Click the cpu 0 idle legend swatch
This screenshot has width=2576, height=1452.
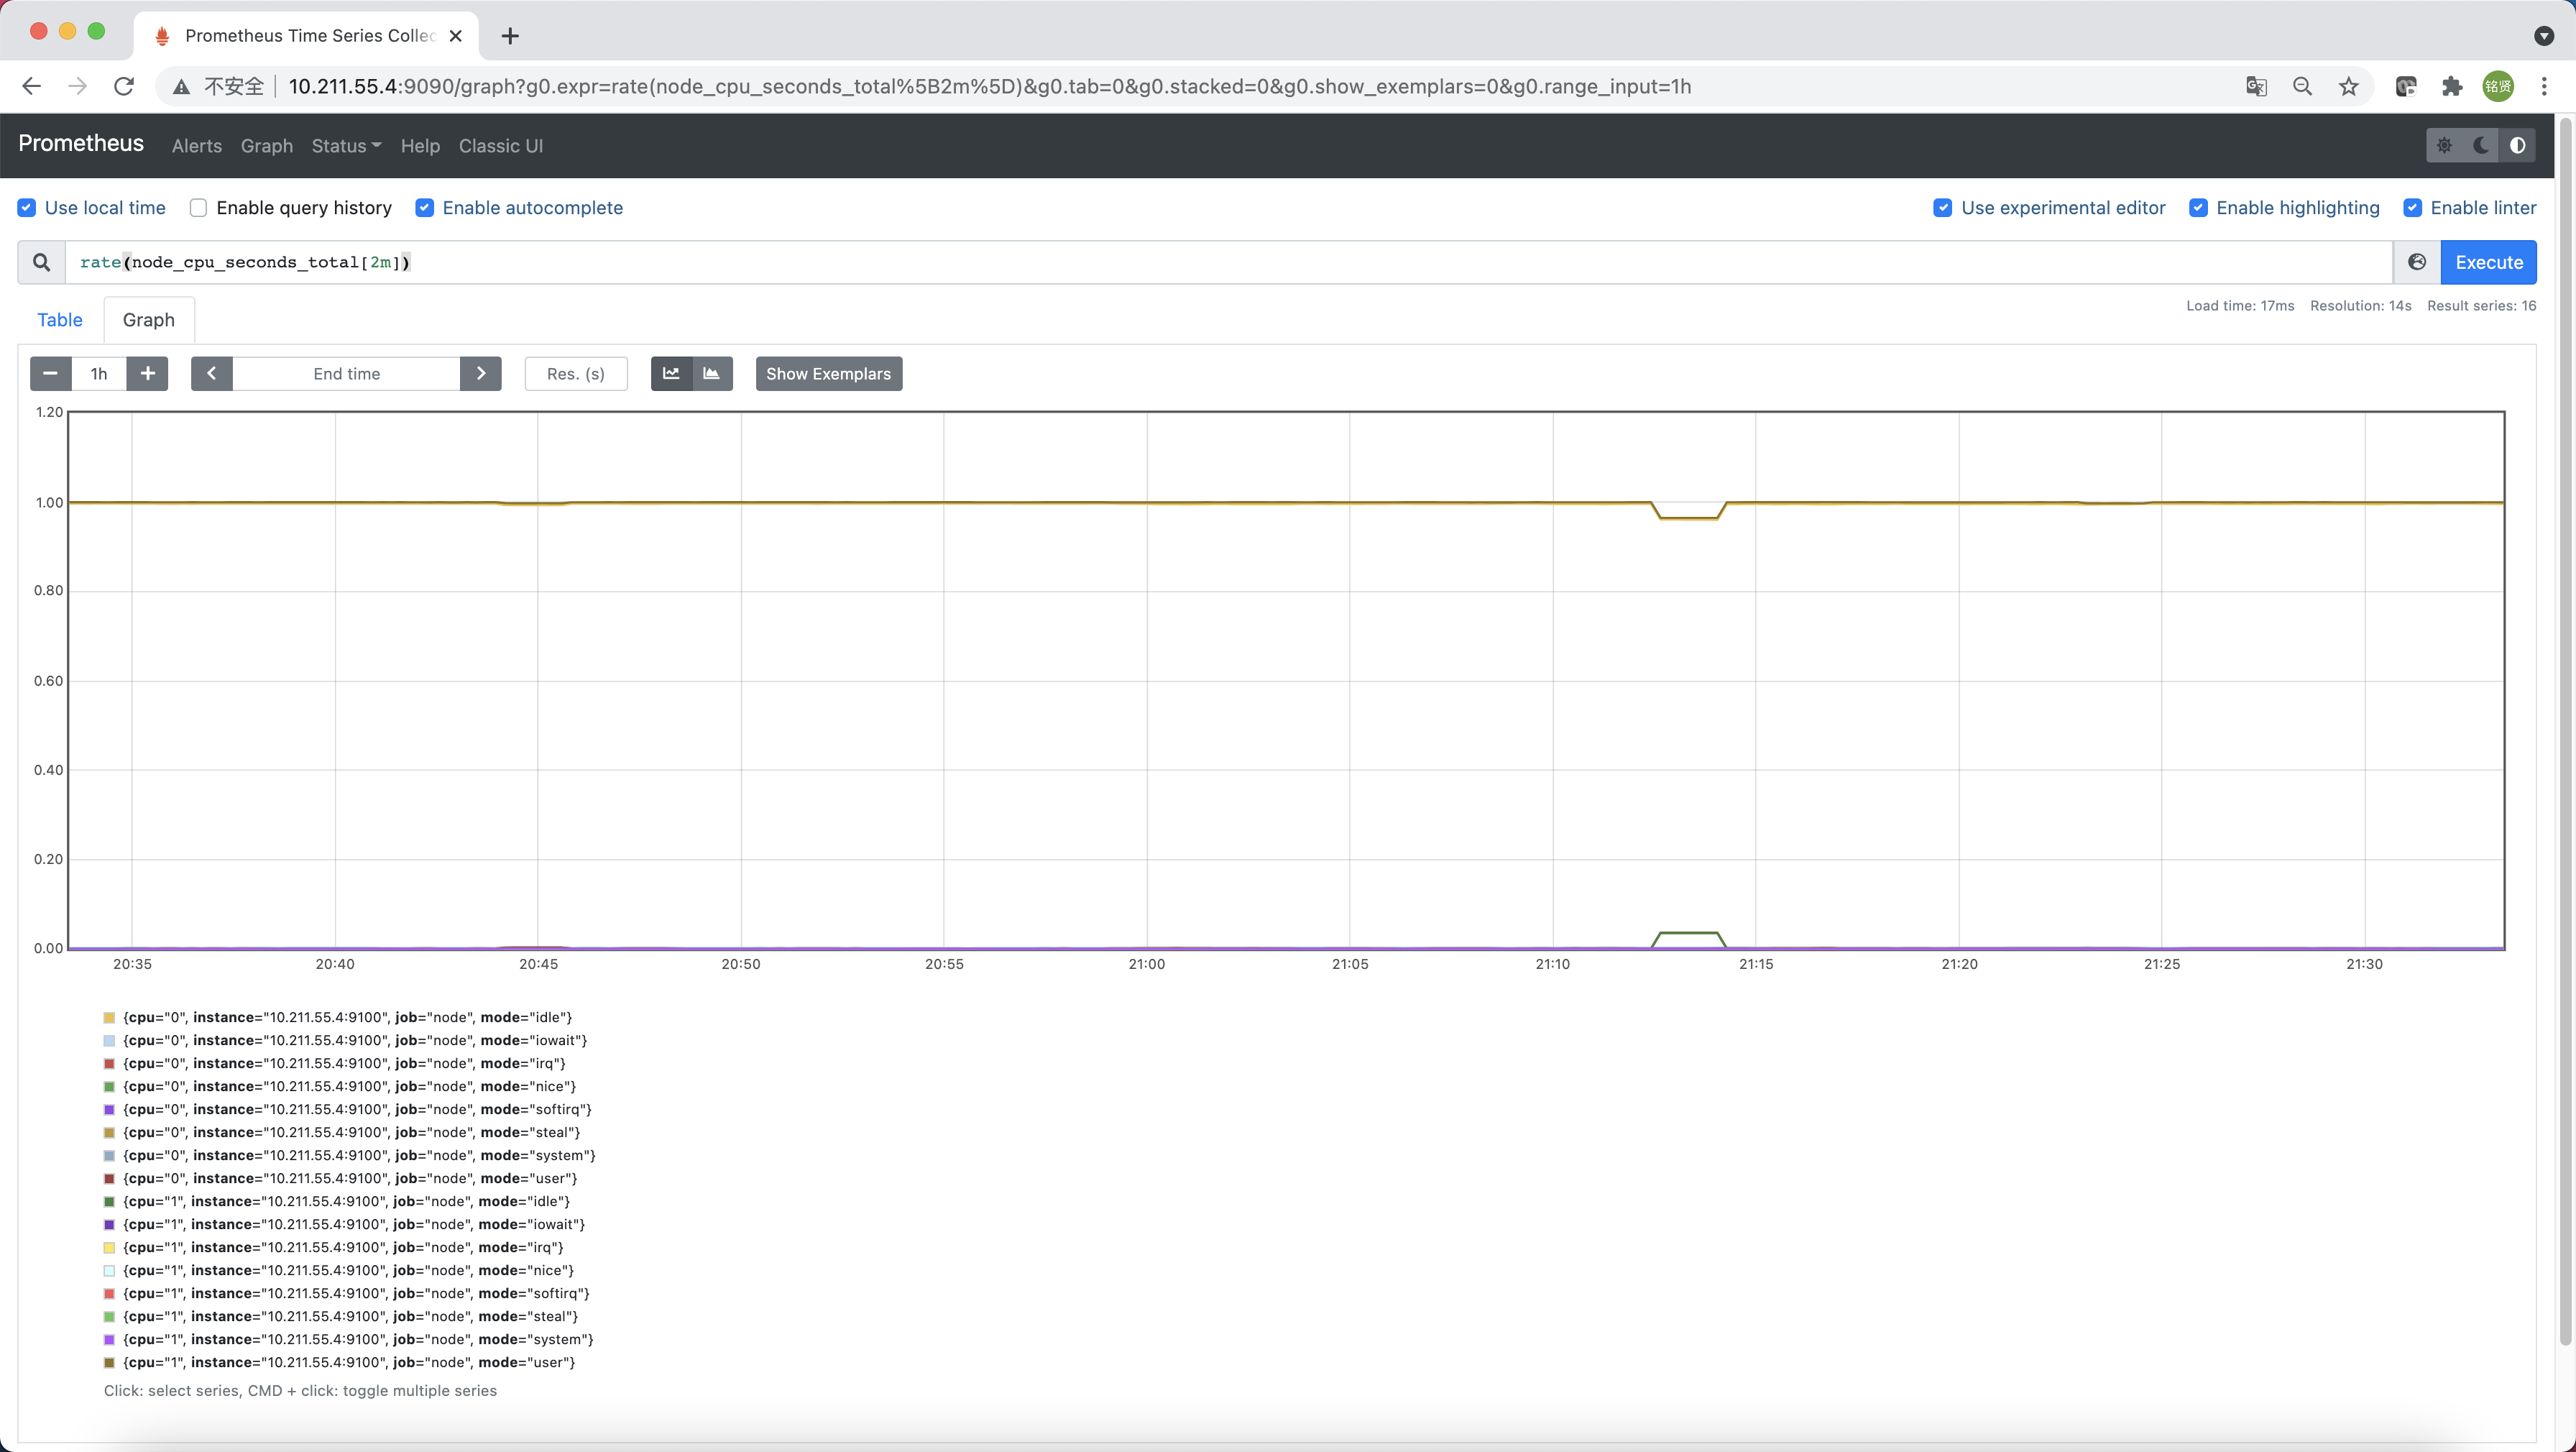coord(110,1017)
